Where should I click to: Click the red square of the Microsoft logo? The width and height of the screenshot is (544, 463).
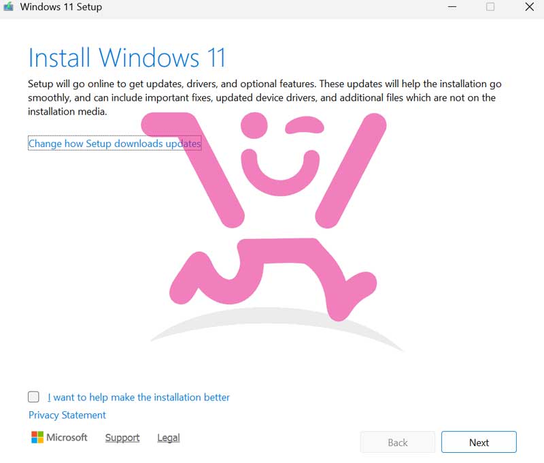(x=35, y=433)
